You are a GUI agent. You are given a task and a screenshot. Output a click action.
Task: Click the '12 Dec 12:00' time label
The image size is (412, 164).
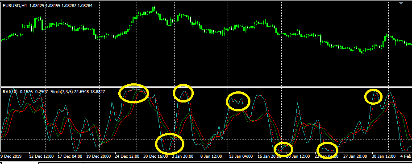click(42, 156)
